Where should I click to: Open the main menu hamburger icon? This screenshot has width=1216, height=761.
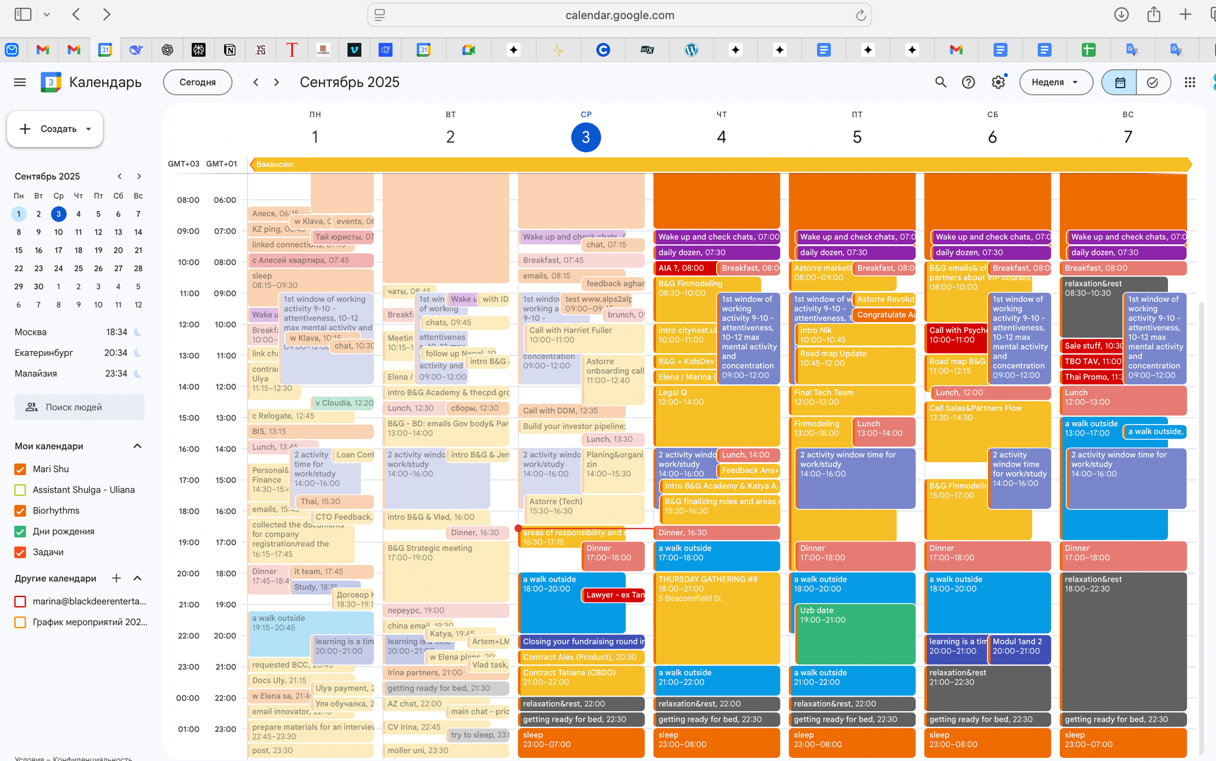coord(19,82)
